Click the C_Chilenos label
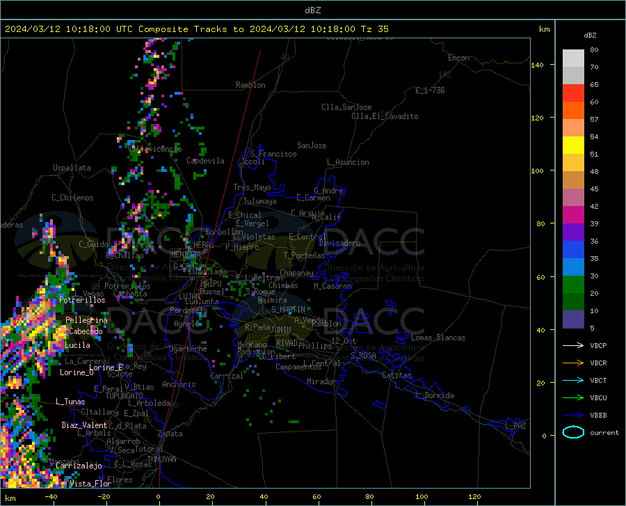This screenshot has width=626, height=506. (x=72, y=198)
